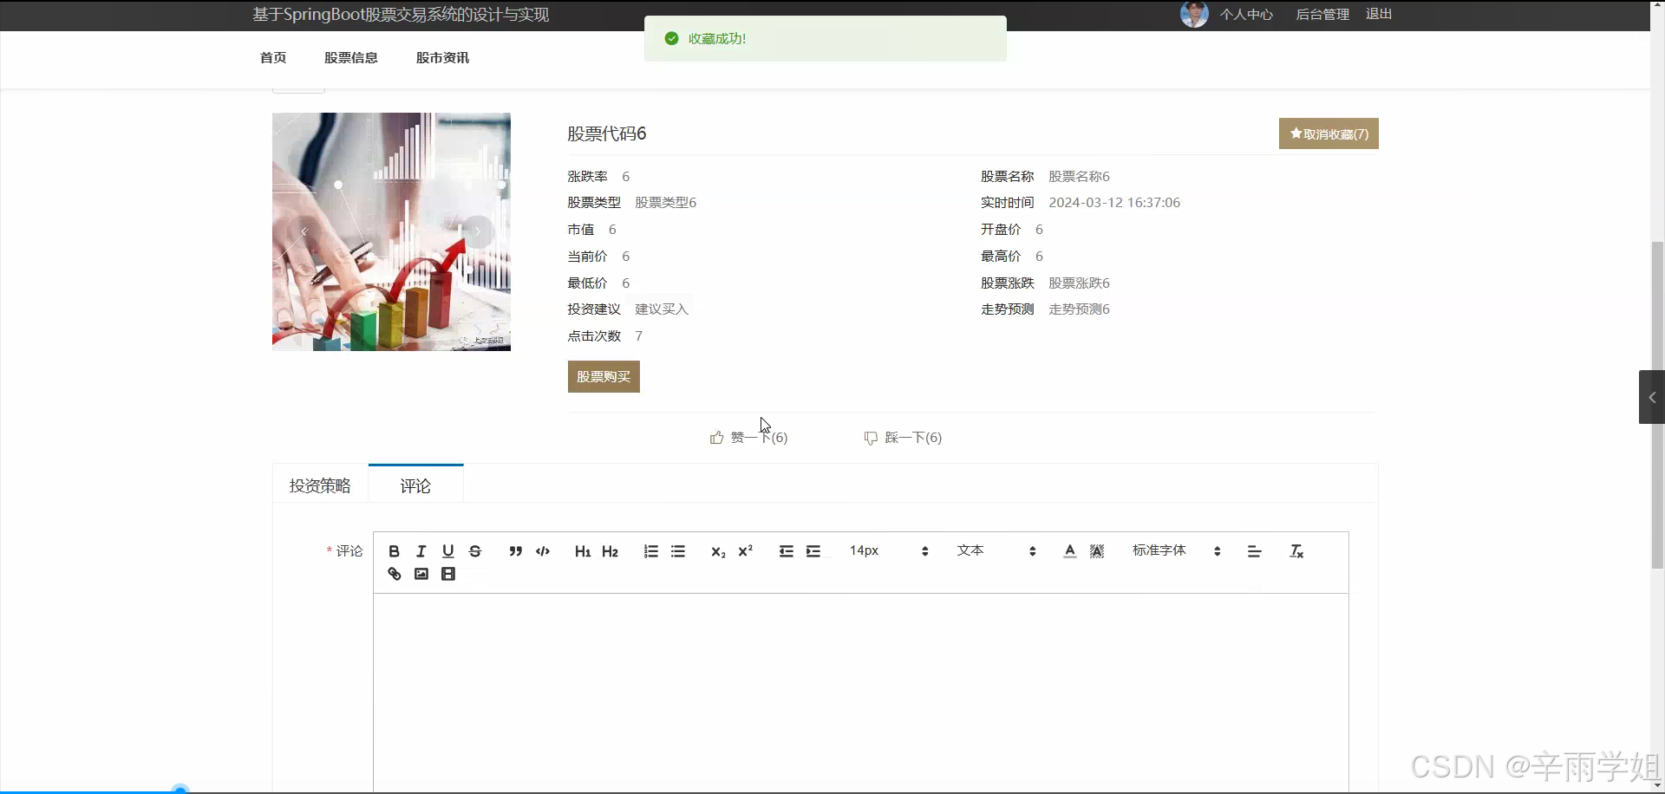The height and width of the screenshot is (794, 1665).
Task: Toggle the ordered list formatting
Action: (x=650, y=550)
